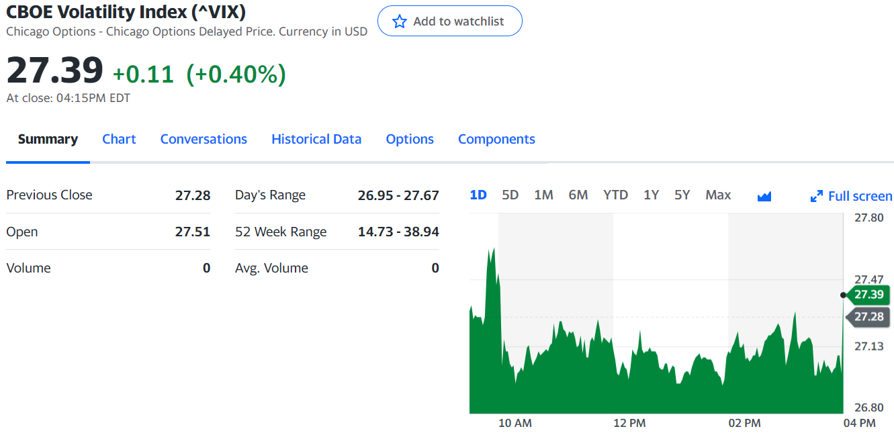Go to the Historical Data tab
The image size is (894, 433).
316,139
